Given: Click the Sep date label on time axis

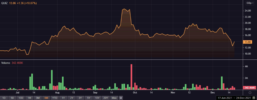Looking at the screenshot, I should [95, 93].
